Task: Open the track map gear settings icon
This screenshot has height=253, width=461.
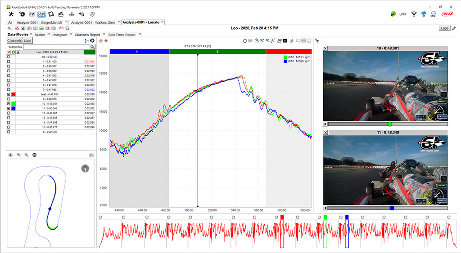Action: (34, 155)
